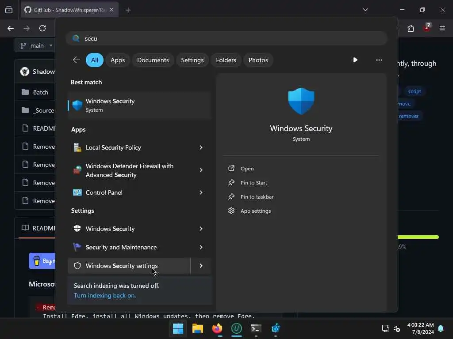Expand Local Security Policy chevron
The height and width of the screenshot is (339, 453).
[201, 147]
